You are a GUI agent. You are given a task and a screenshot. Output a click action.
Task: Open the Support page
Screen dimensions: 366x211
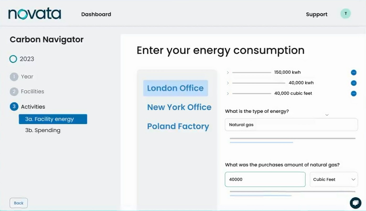pyautogui.click(x=316, y=14)
